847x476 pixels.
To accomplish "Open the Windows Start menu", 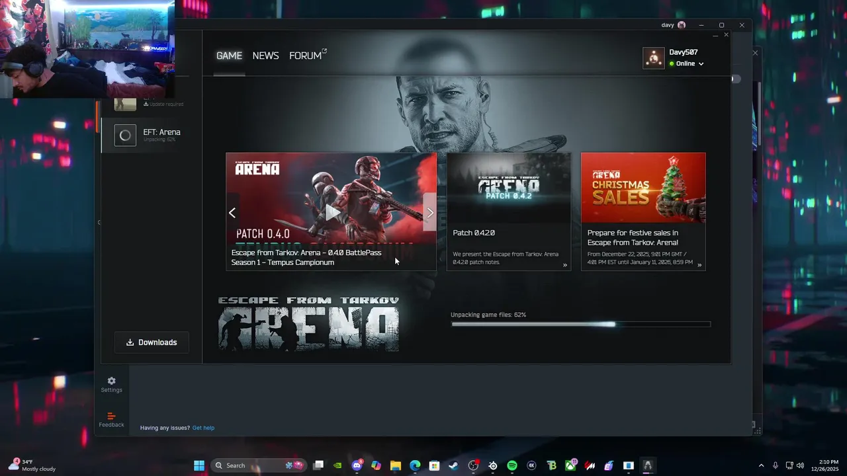I will [199, 465].
